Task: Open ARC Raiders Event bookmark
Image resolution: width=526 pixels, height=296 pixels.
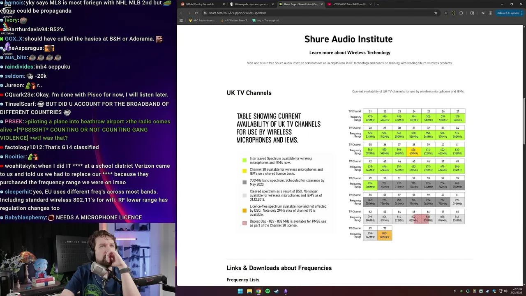Action: pyautogui.click(x=234, y=20)
